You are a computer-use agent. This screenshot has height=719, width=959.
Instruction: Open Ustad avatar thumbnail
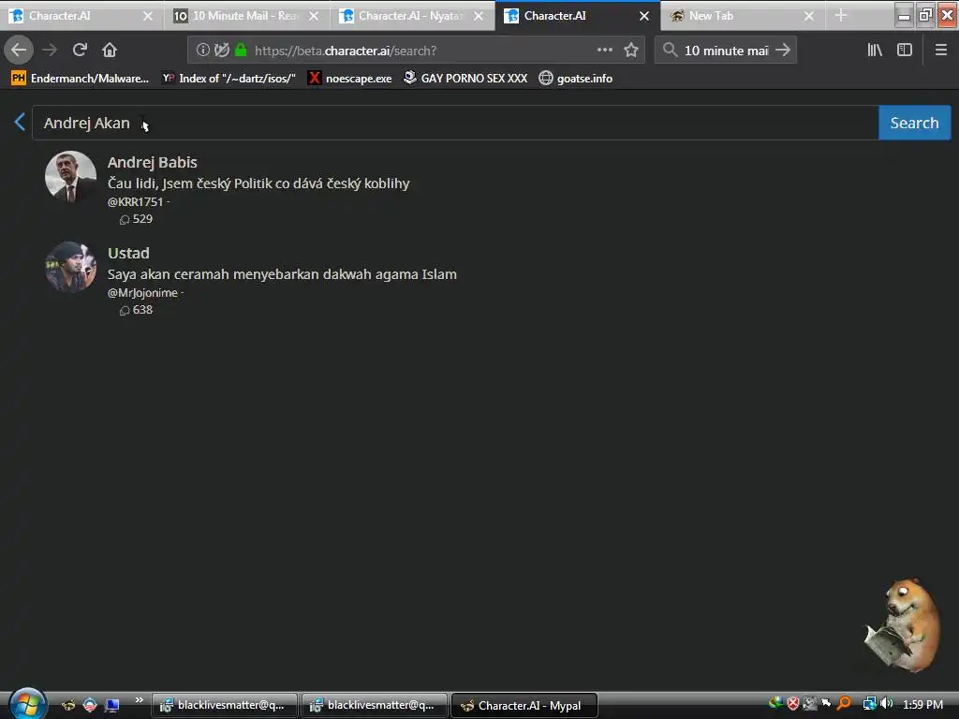click(71, 267)
